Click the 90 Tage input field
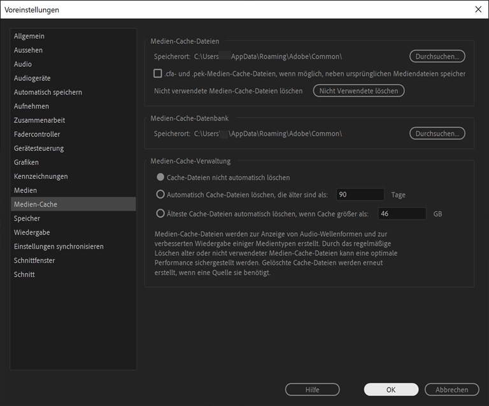 point(360,195)
